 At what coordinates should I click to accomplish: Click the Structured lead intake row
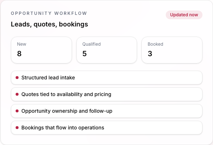pyautogui.click(x=106, y=78)
